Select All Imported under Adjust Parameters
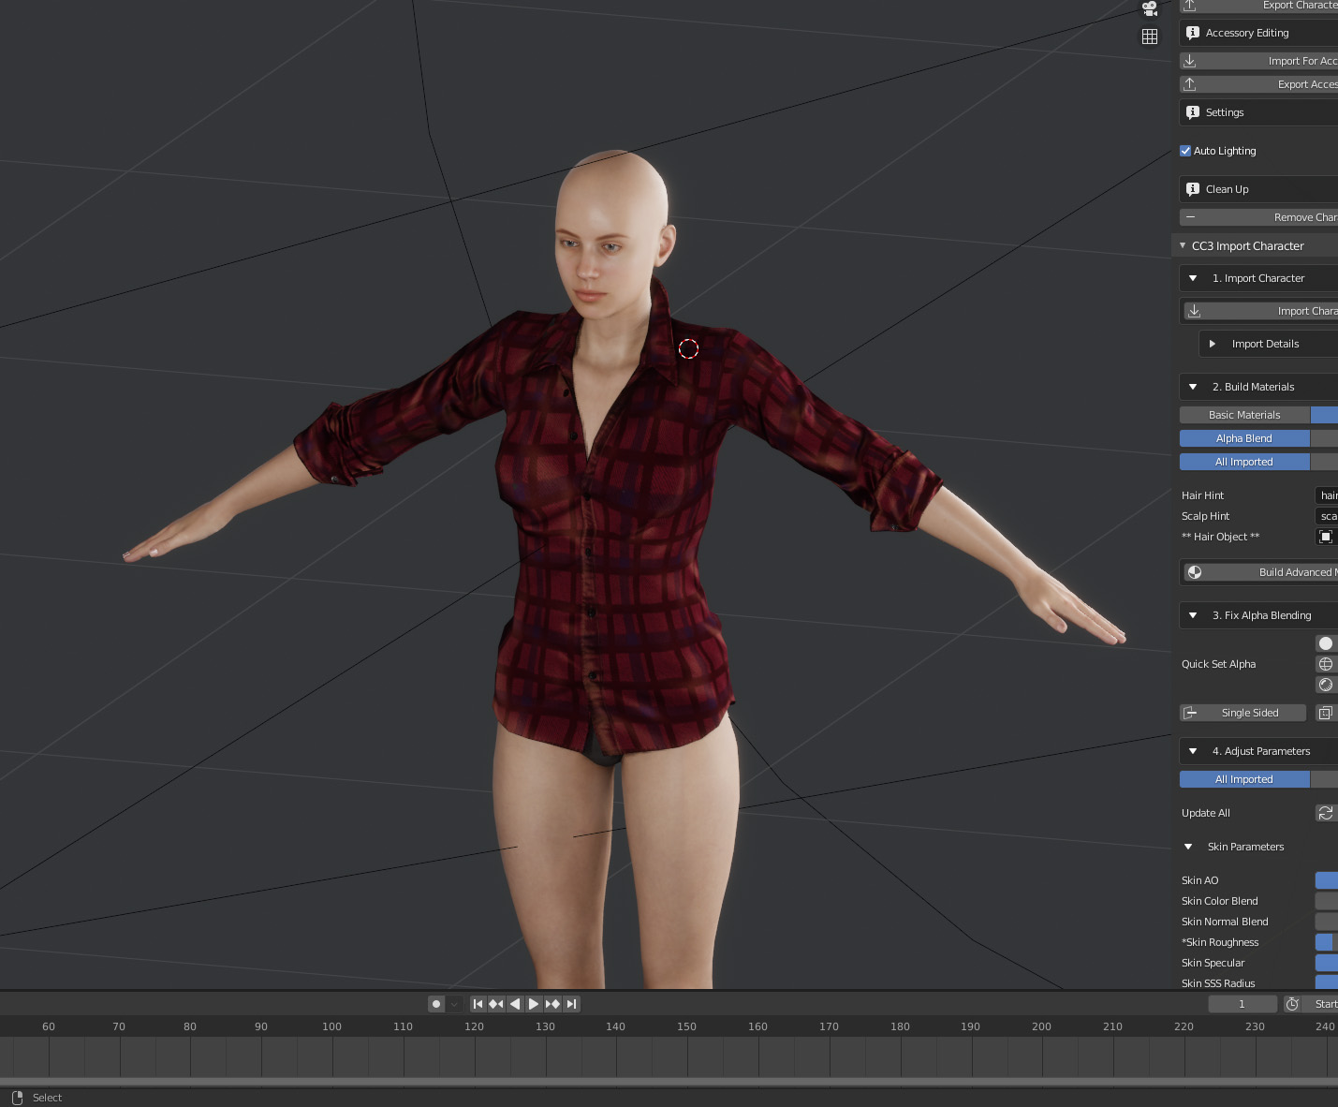The width and height of the screenshot is (1338, 1107). [x=1244, y=779]
